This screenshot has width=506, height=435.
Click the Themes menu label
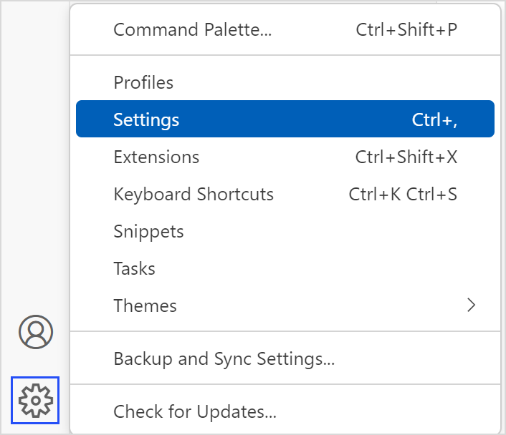[x=145, y=306]
